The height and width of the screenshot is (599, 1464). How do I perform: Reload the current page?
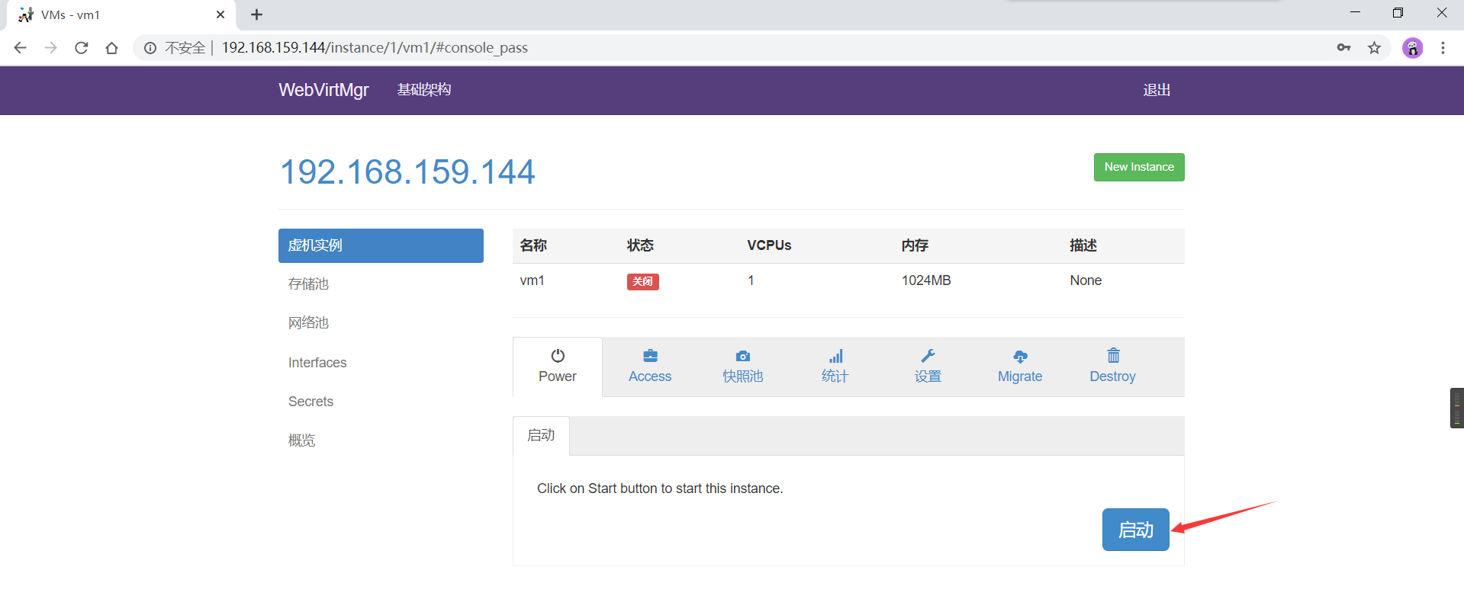82,48
